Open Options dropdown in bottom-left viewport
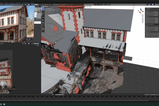Screen dimensions: 159x106 coord(38,46)
